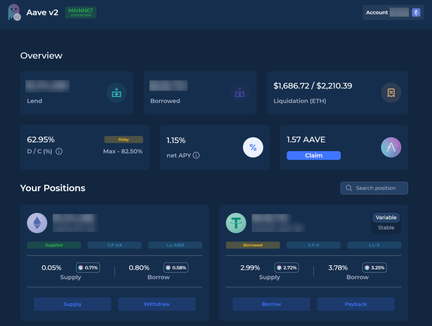This screenshot has width=432, height=326.
Task: Open the Account menu
Action: point(393,12)
